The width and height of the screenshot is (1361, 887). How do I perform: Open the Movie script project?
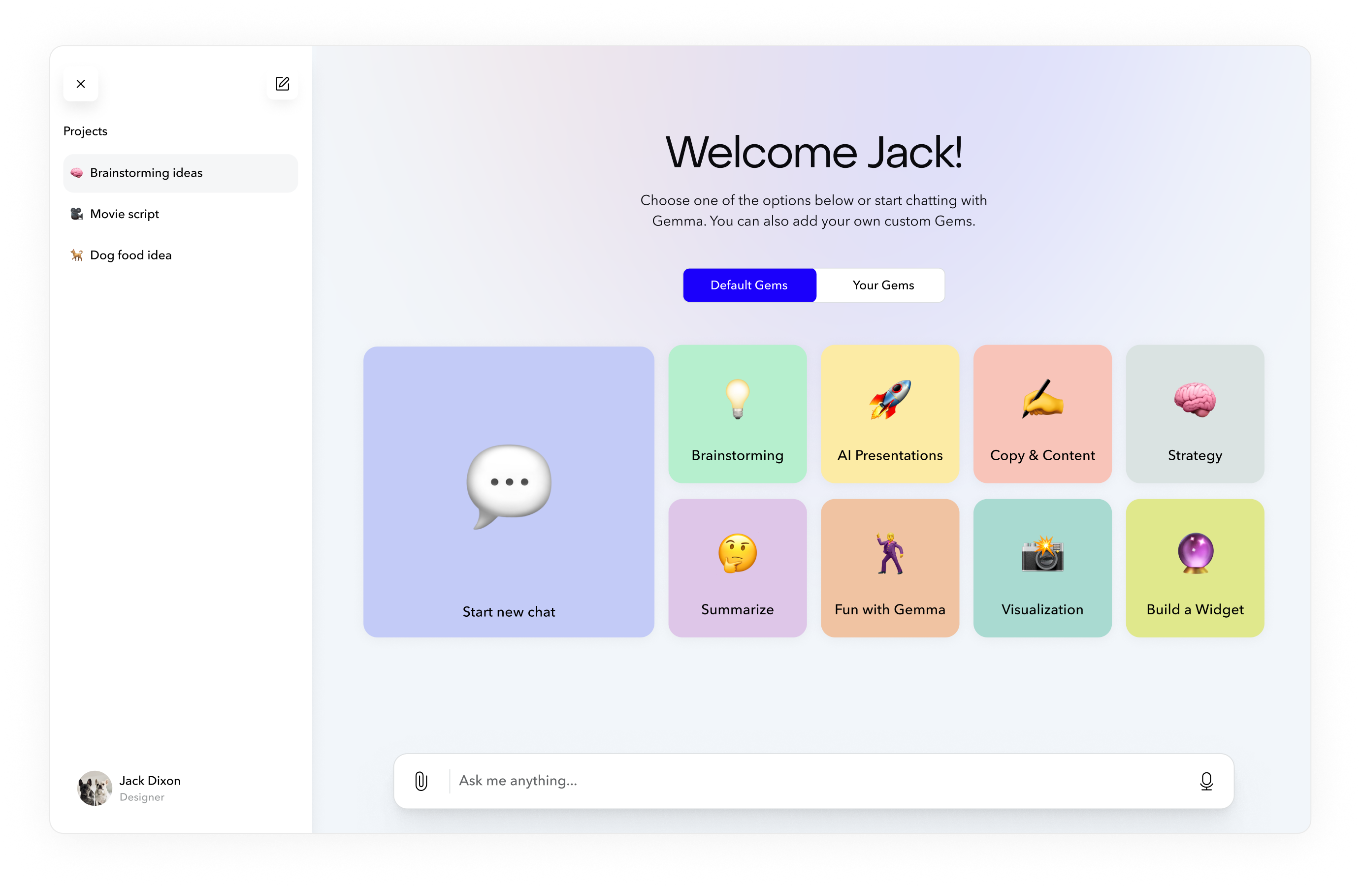pyautogui.click(x=124, y=214)
